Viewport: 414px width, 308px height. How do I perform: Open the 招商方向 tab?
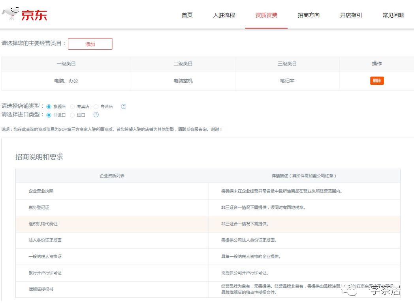click(309, 15)
